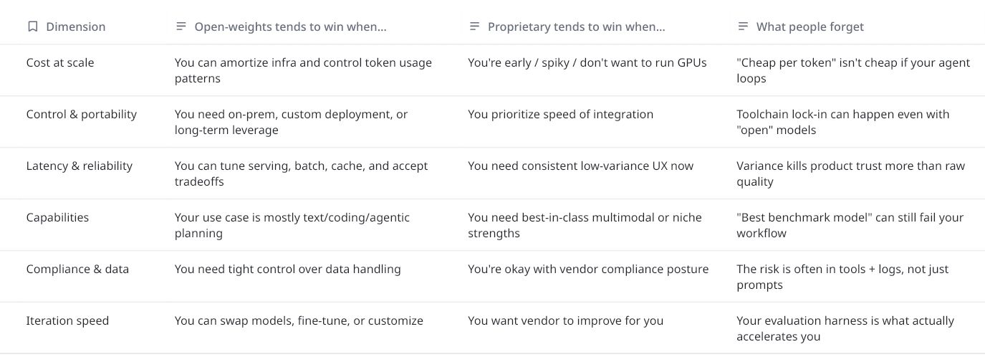
Task: Click "You prioritize speed of integration" cell
Action: [560, 114]
